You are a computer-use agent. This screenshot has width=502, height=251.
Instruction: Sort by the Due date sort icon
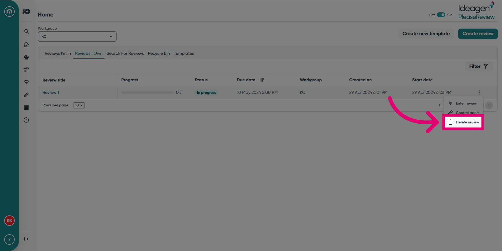pyautogui.click(x=262, y=80)
